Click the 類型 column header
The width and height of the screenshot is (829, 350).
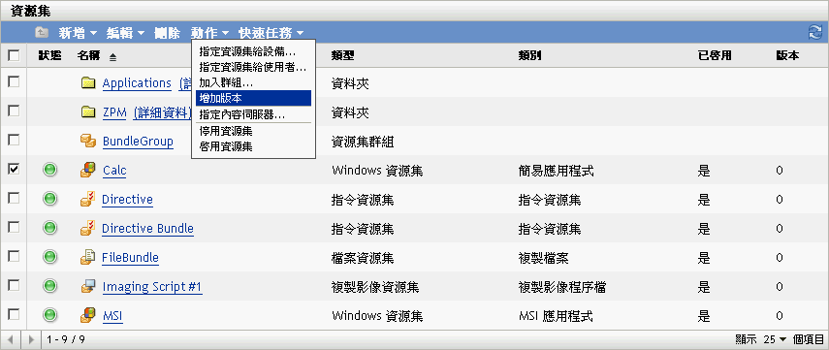(342, 55)
